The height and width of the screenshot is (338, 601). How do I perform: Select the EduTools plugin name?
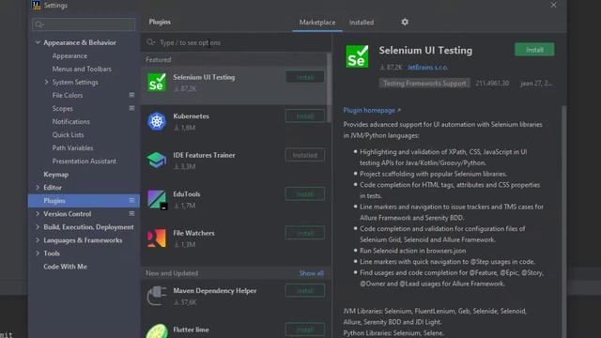coord(187,194)
